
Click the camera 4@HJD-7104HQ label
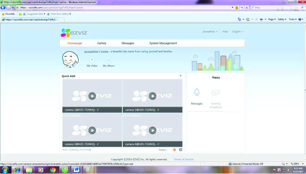[140, 144]
